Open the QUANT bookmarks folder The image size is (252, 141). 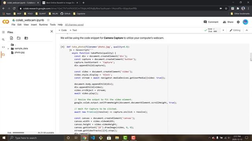tap(41, 14)
